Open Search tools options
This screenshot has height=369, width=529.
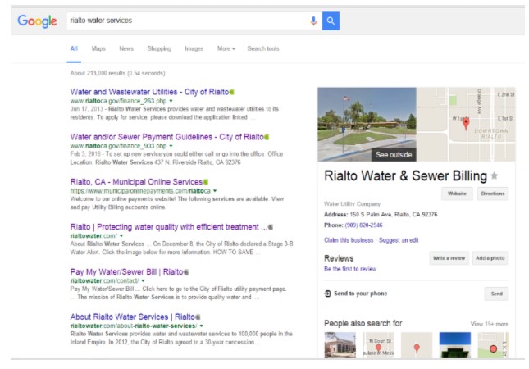[x=263, y=48]
